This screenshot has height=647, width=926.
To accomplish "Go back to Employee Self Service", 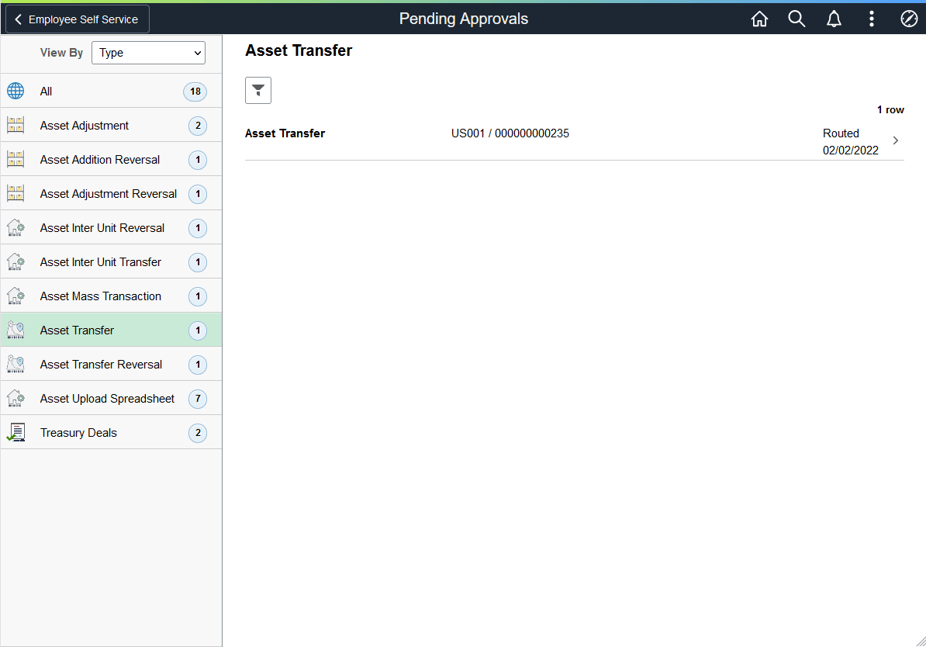I will 76,19.
